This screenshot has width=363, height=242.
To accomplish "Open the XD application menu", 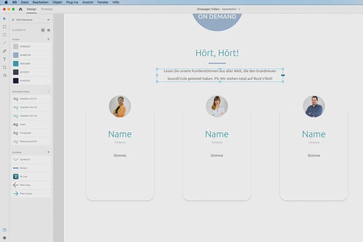I will click(x=15, y=2).
